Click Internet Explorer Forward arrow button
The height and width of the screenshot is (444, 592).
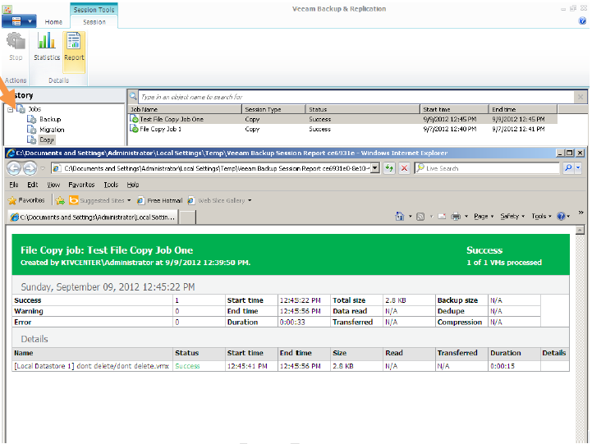tap(30, 168)
